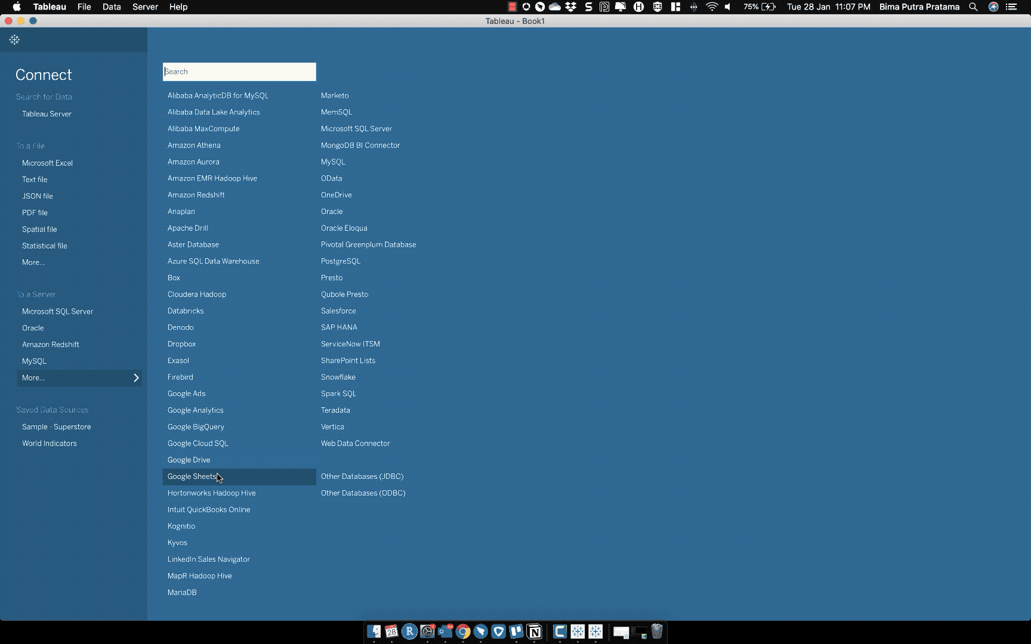The width and height of the screenshot is (1031, 644).
Task: Connect to a PDF file
Action: click(35, 213)
